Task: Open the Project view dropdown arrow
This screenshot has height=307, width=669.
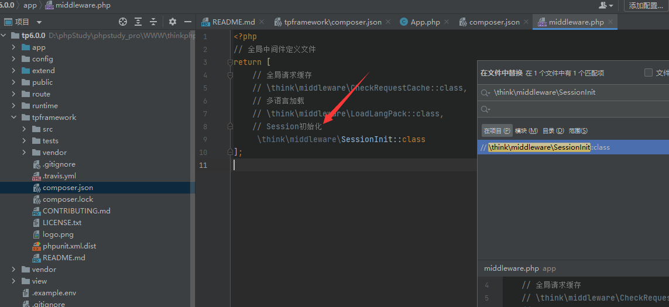Action: tap(39, 22)
